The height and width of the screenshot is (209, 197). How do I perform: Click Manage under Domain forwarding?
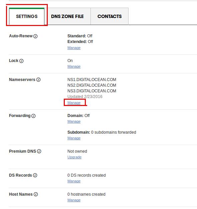pos(74,121)
